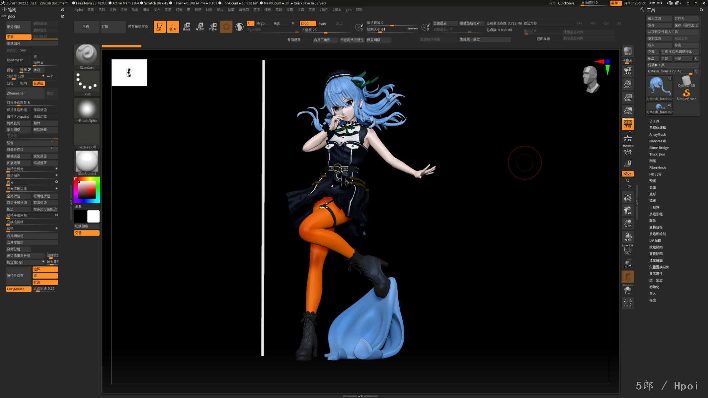This screenshot has width=708, height=398.
Task: Click the Zoom 3D (缩放) view icon
Action: pos(628,224)
